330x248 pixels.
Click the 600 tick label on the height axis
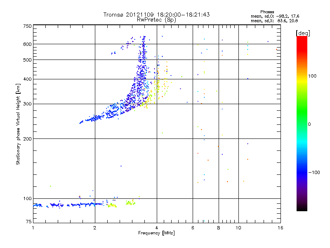pyautogui.click(x=27, y=44)
